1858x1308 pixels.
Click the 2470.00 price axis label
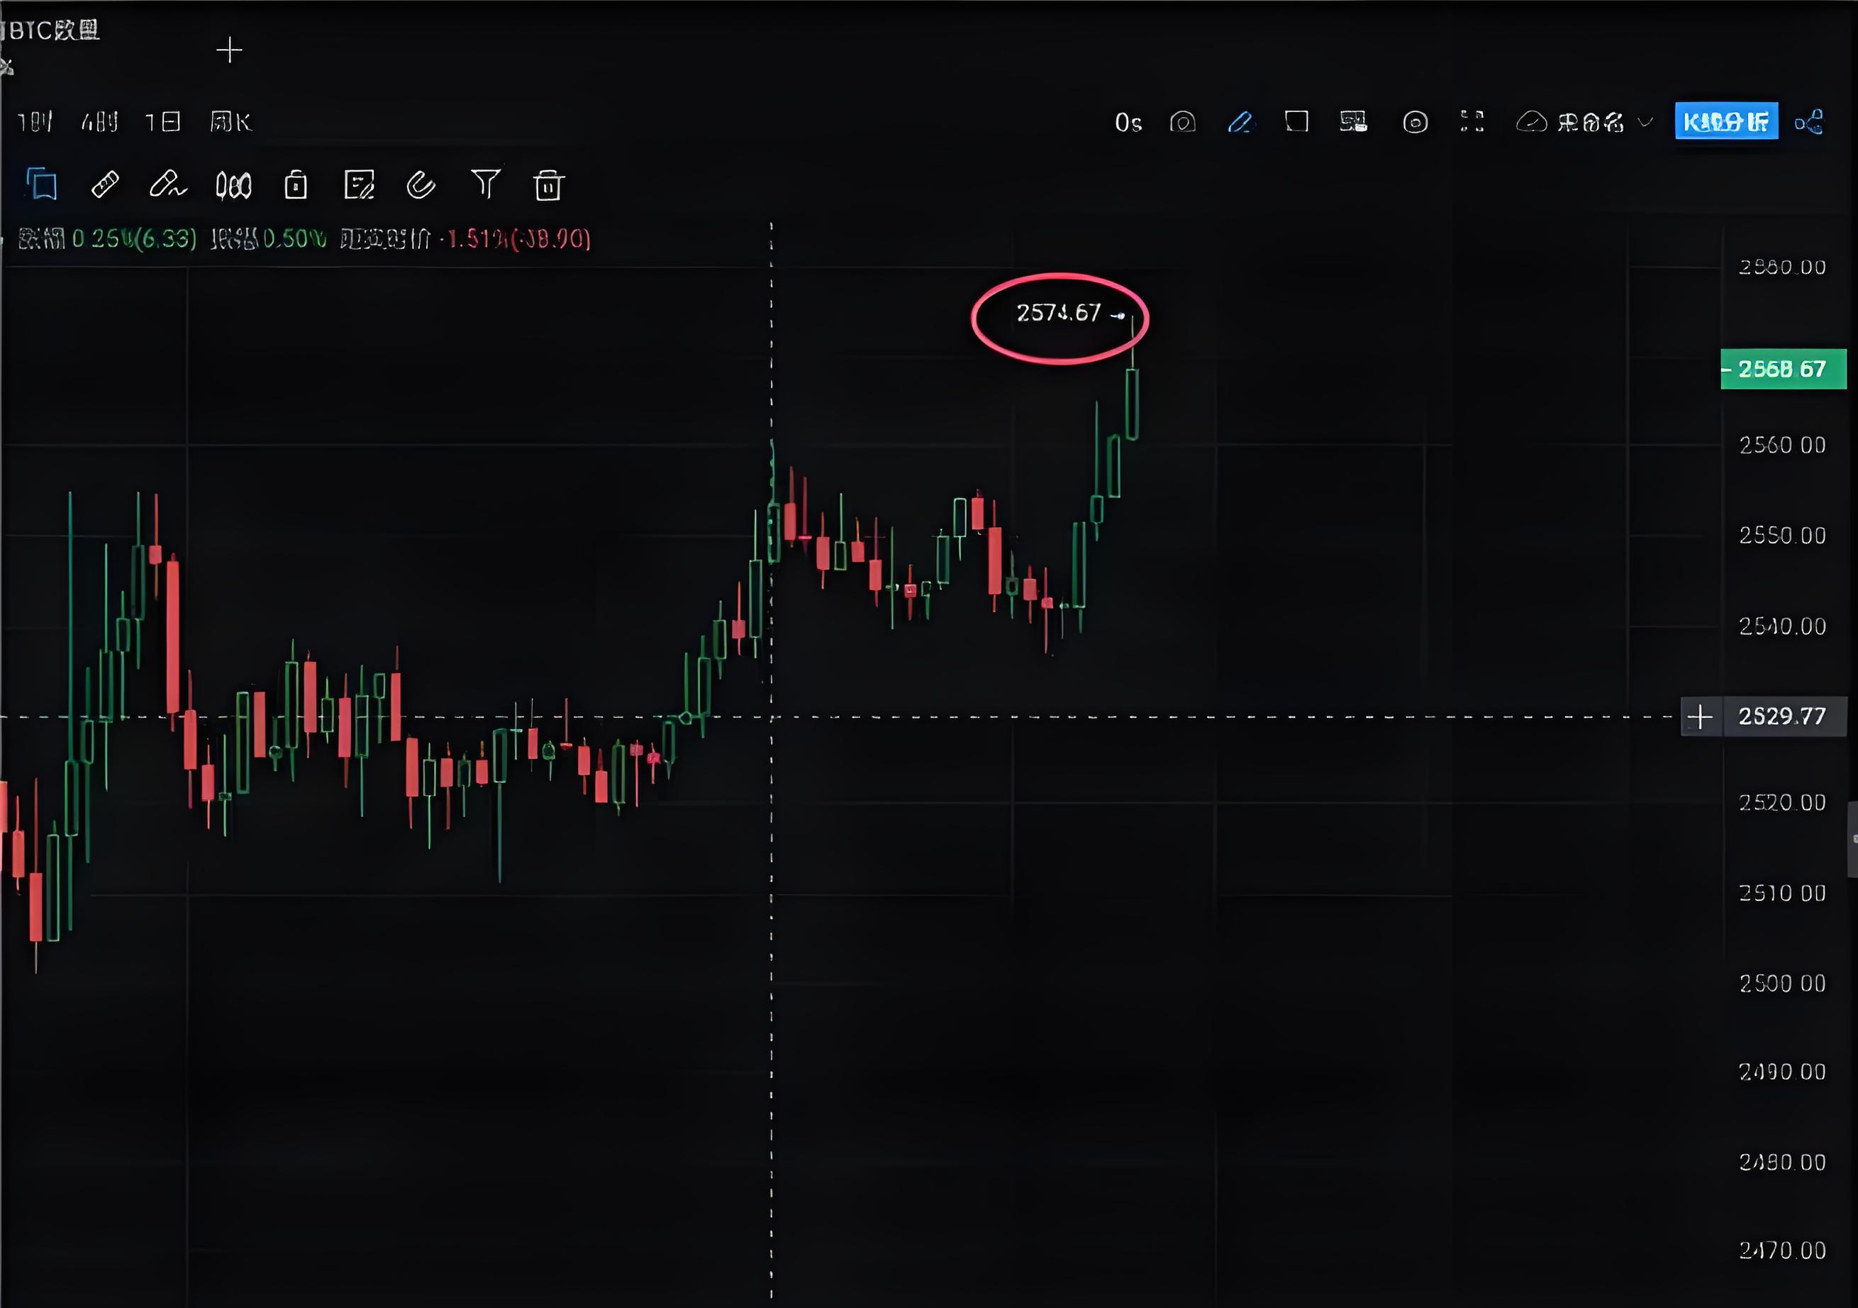(x=1783, y=1251)
